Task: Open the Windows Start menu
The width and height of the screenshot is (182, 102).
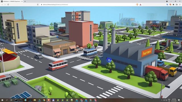Action: pyautogui.click(x=2, y=100)
